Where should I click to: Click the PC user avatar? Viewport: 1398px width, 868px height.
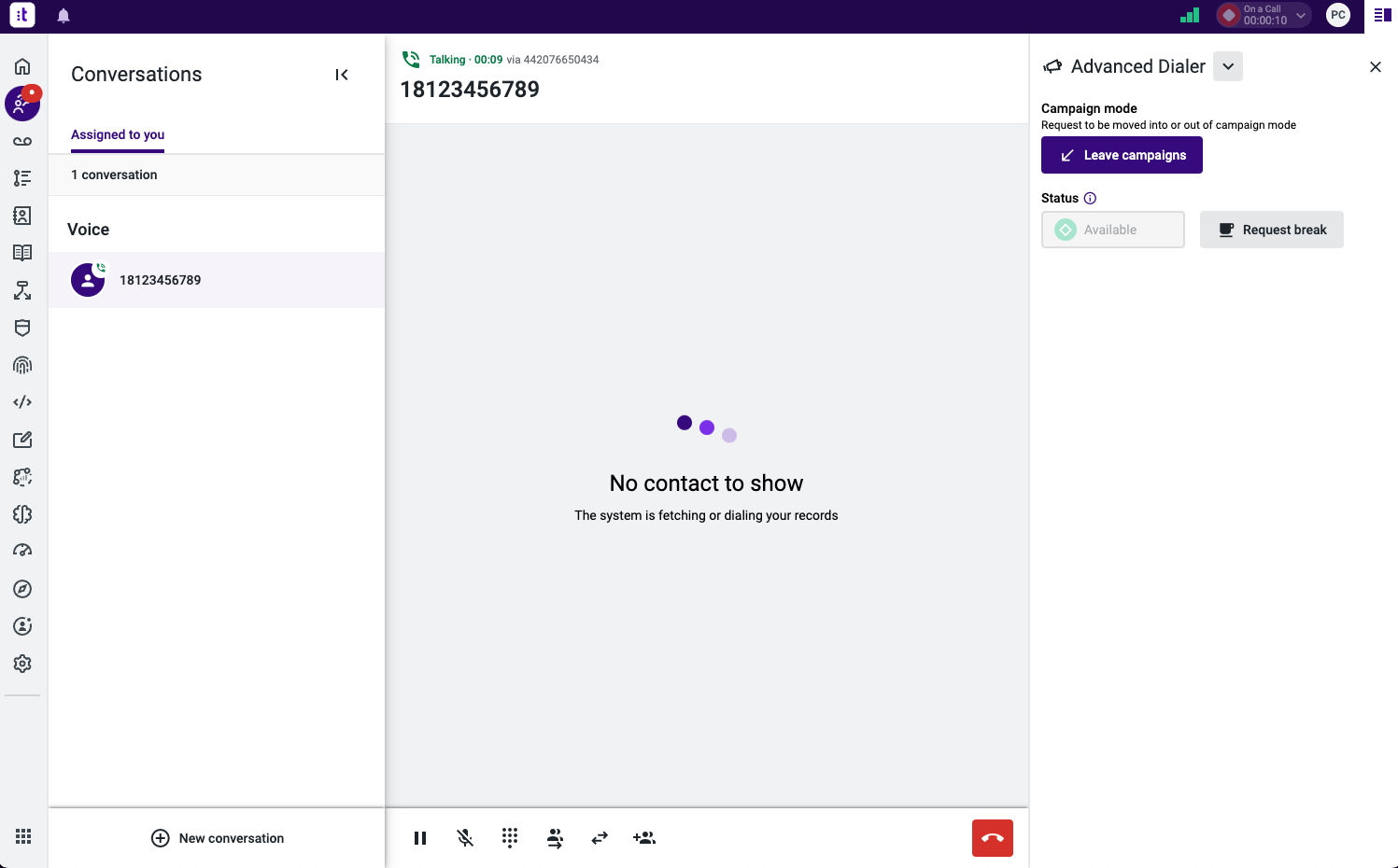(x=1338, y=15)
